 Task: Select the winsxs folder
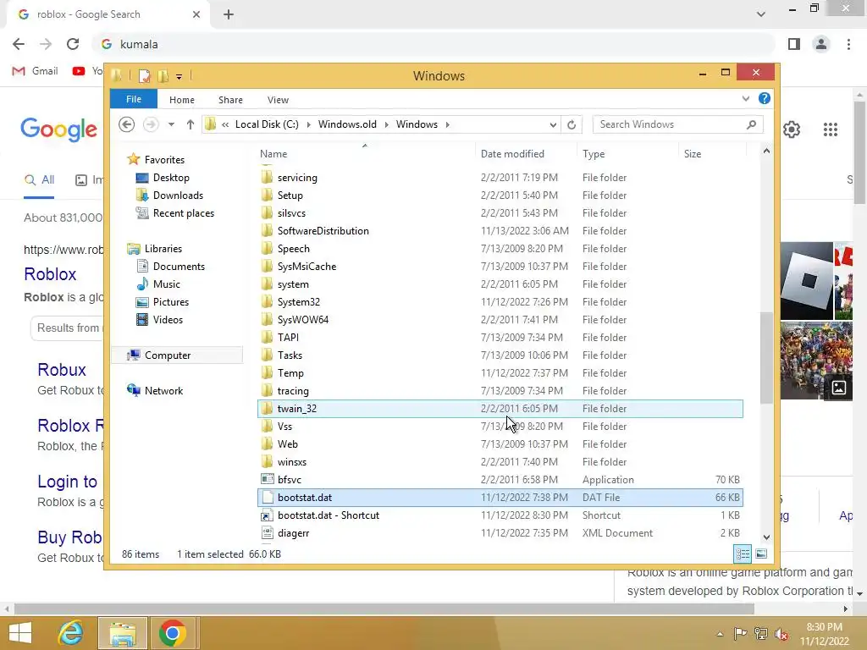[500, 462]
